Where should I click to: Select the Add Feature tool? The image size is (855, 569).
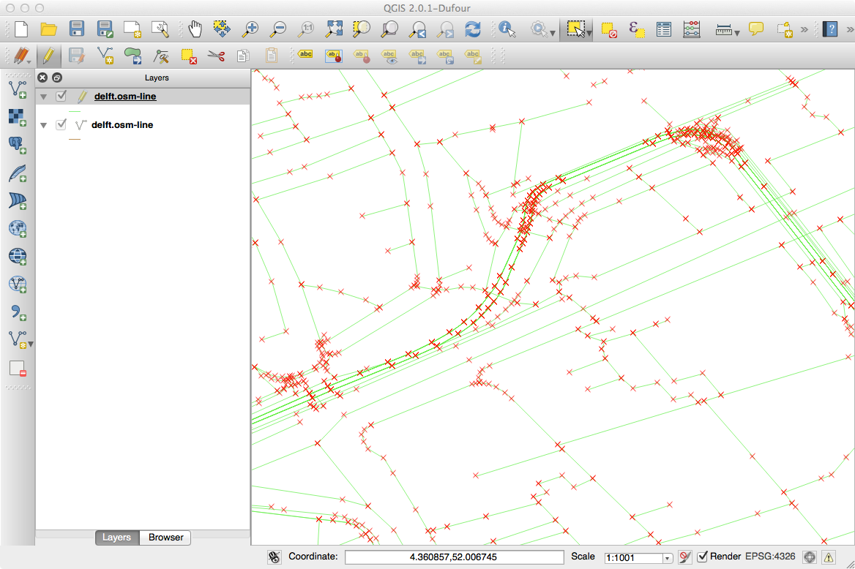pos(105,56)
